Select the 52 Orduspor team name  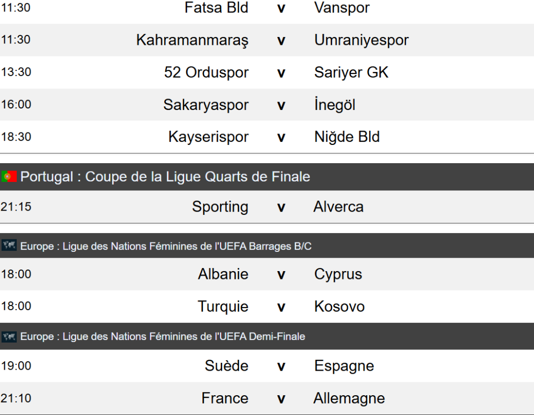[206, 72]
